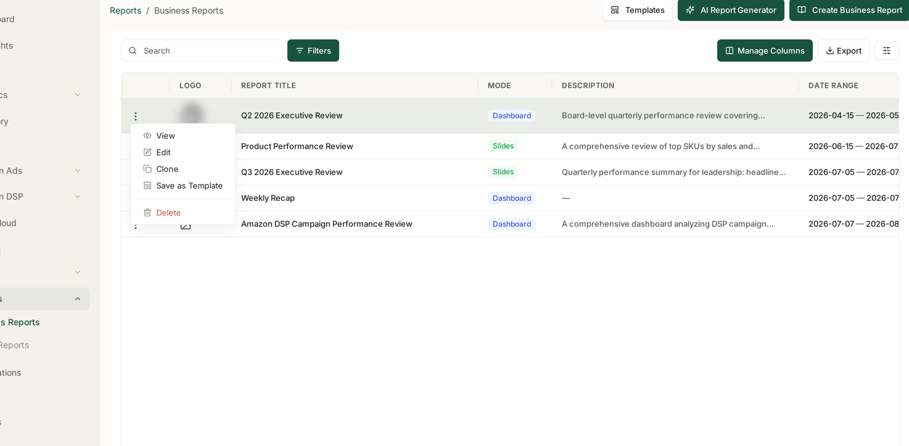Select Clone from the context menu
Image resolution: width=909 pixels, height=446 pixels.
182,169
